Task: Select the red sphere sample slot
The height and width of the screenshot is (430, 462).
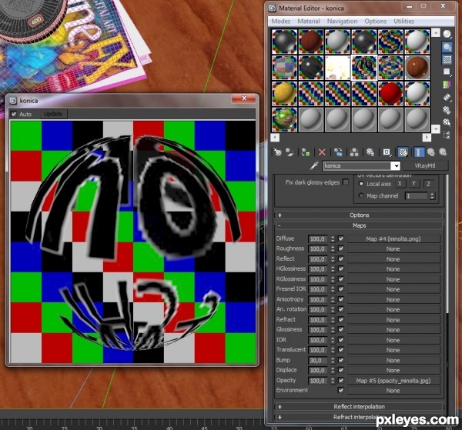Action: coord(390,94)
